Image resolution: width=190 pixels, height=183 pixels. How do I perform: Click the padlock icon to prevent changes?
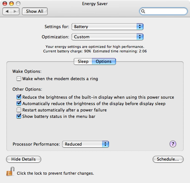(11, 172)
